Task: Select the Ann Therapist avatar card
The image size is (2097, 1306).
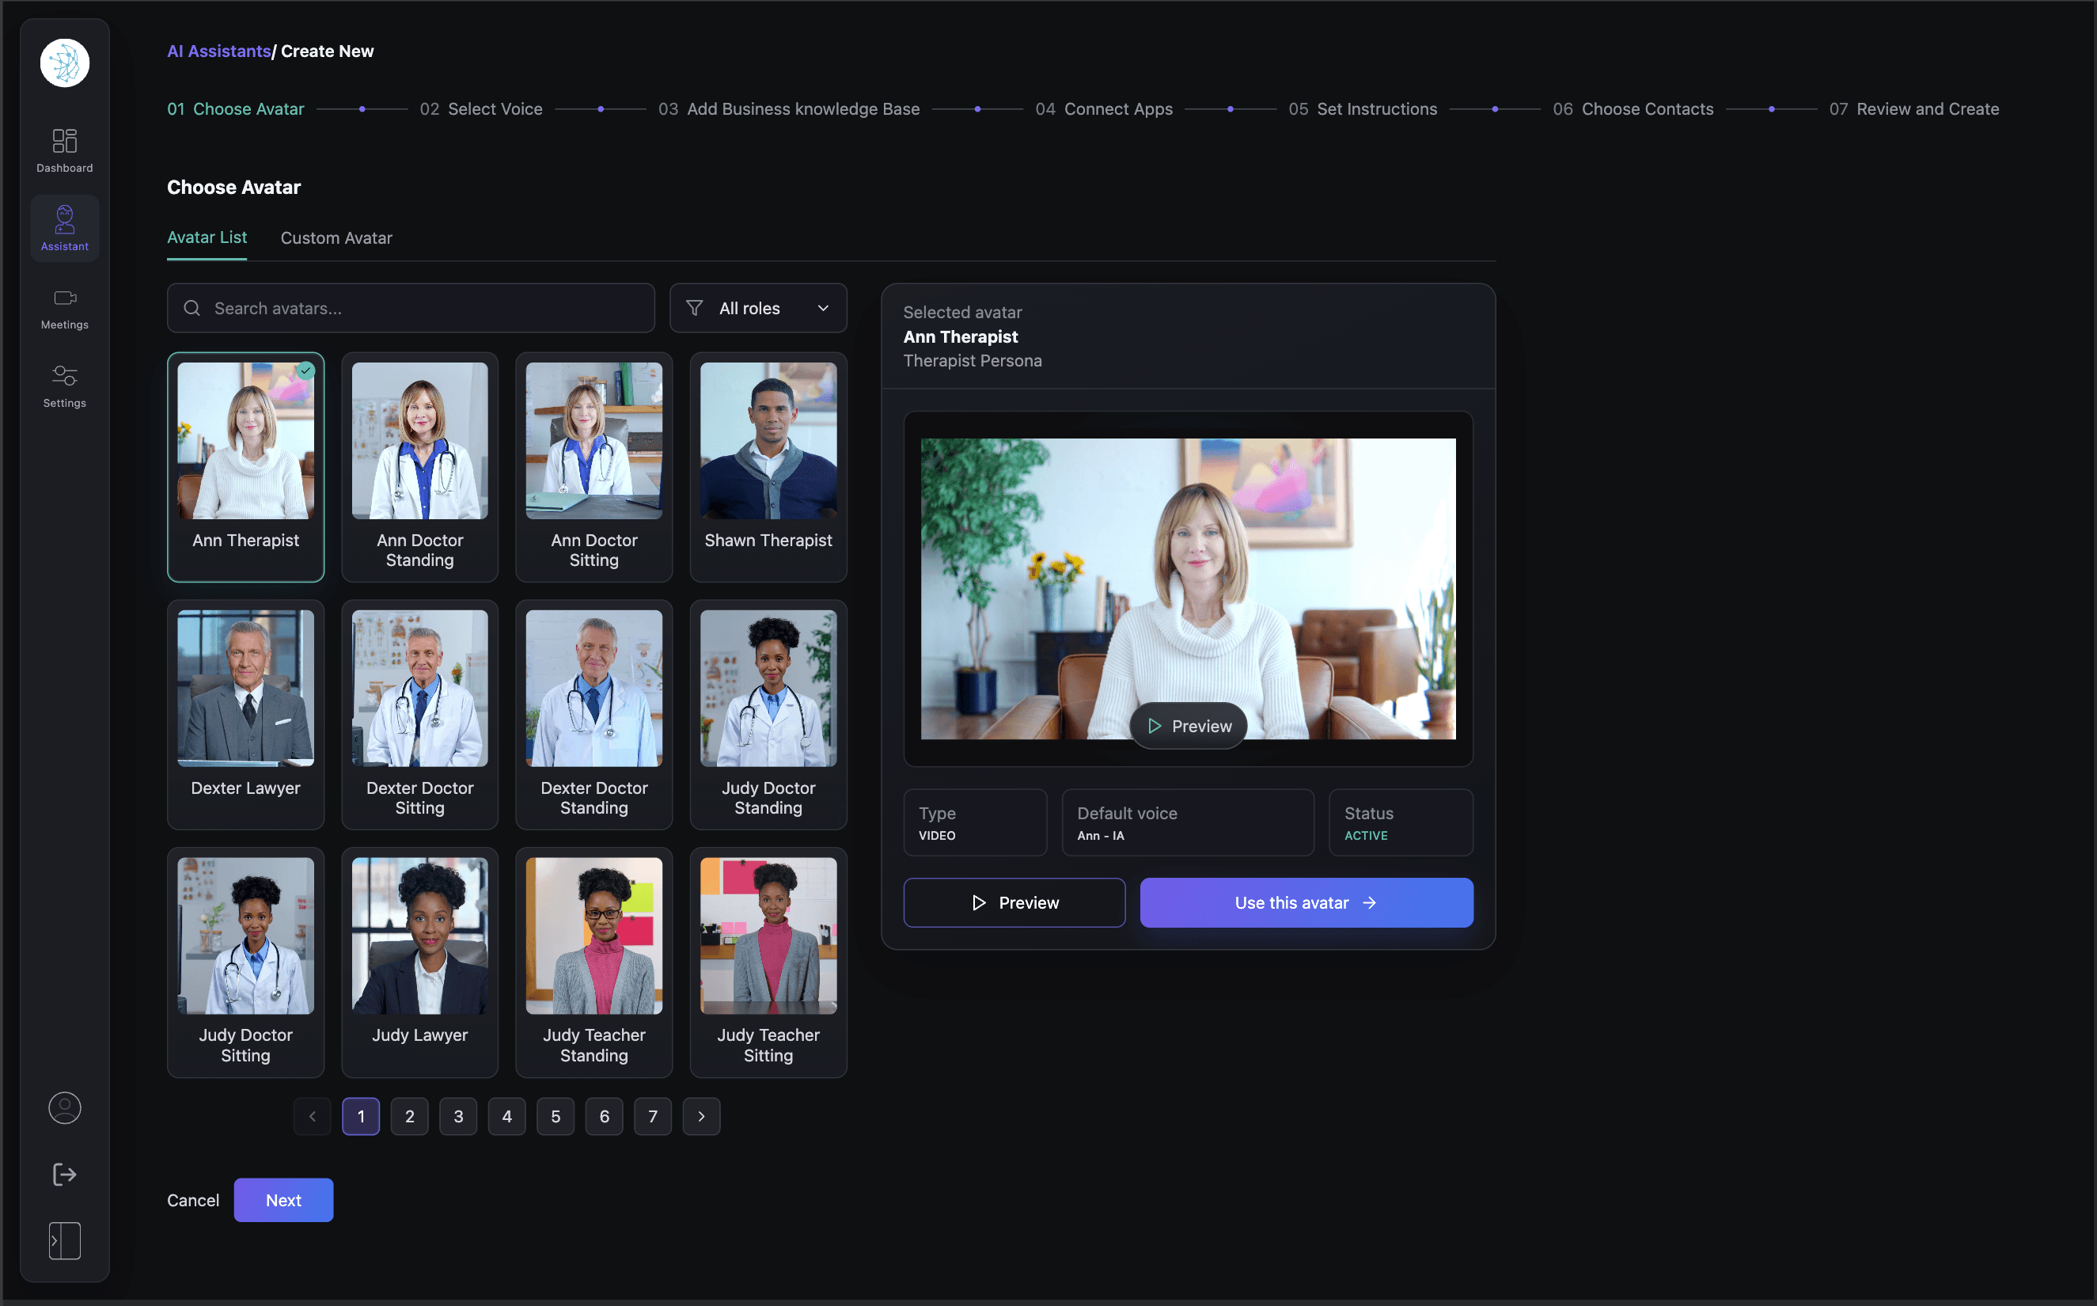Action: (246, 467)
